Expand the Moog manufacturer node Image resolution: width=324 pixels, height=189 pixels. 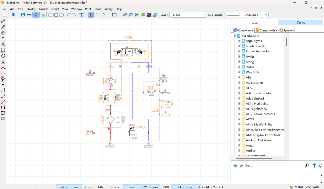coord(239,62)
